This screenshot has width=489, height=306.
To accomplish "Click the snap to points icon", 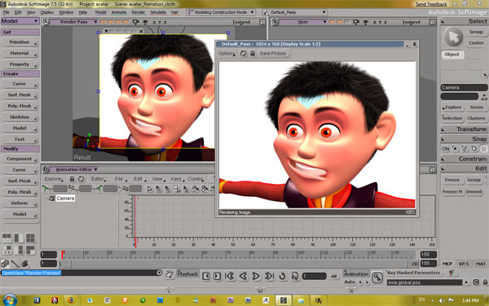I will click(455, 149).
